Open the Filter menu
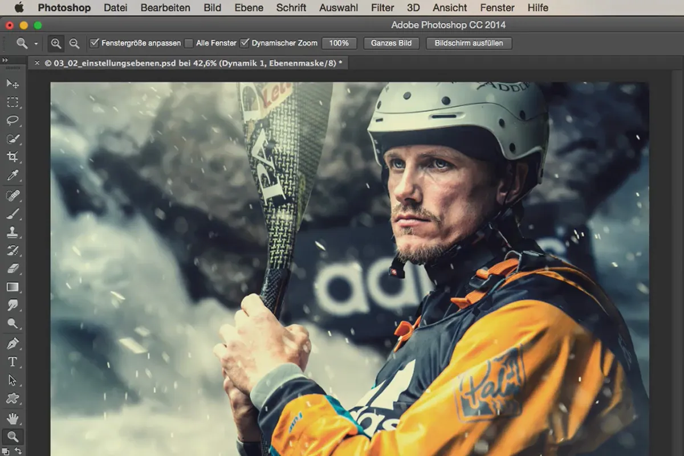Image resolution: width=684 pixels, height=456 pixels. [382, 8]
